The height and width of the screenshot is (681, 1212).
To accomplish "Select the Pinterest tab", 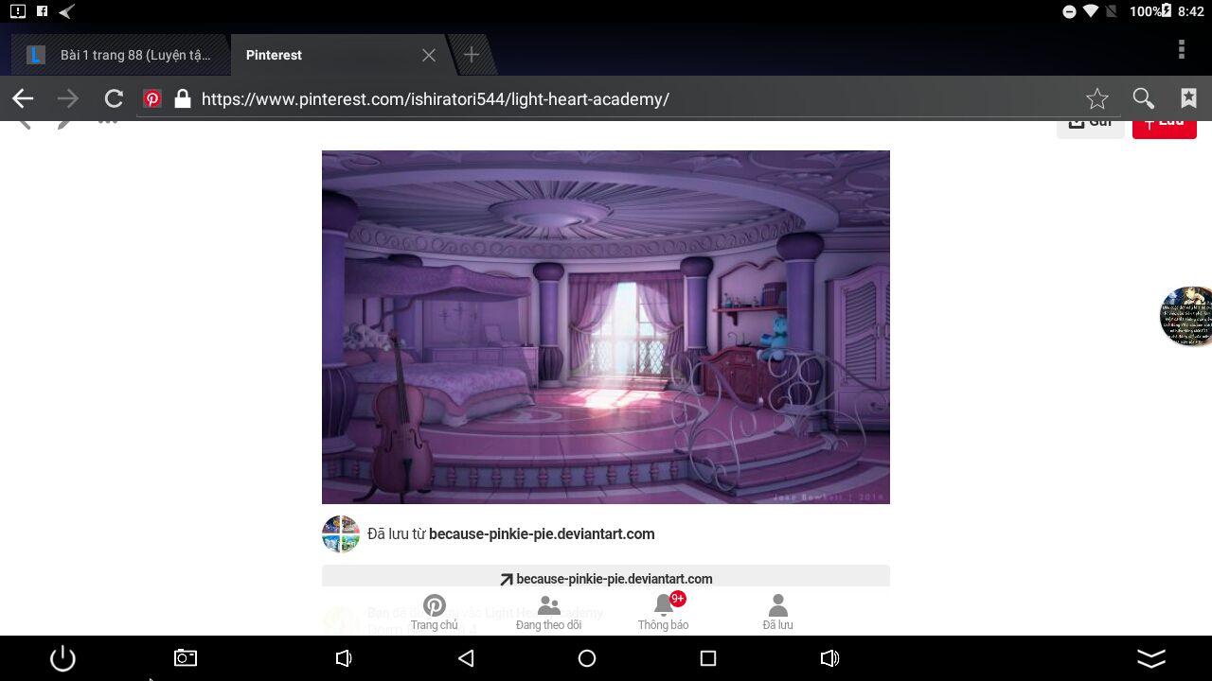I will 336,55.
